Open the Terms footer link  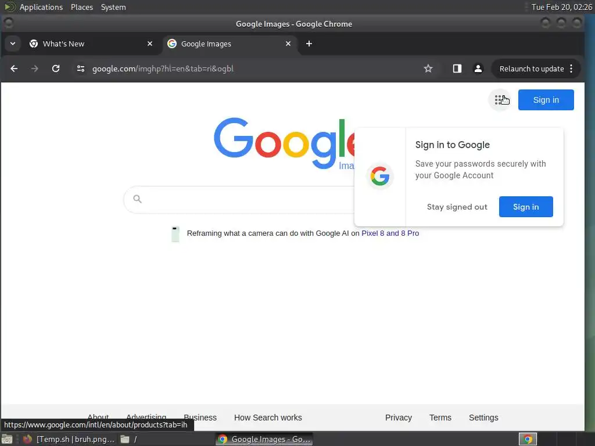tap(440, 418)
